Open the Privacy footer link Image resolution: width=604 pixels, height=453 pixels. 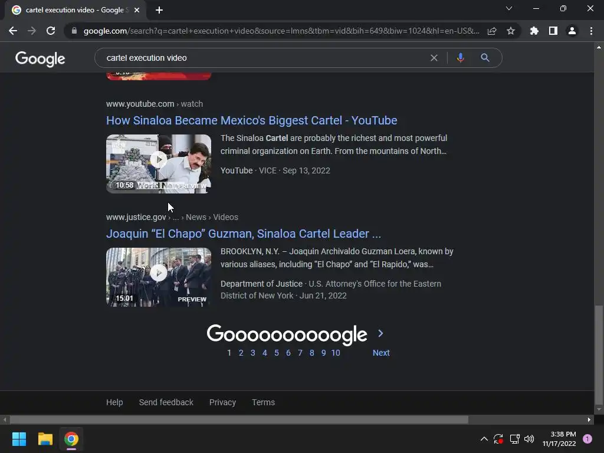coord(222,402)
